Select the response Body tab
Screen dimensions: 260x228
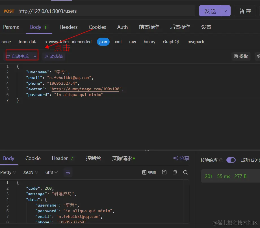point(9,158)
